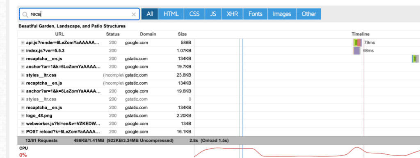The height and width of the screenshot is (158, 420).
Task: Expand the index.js?ver=5.5.3 request row
Action: [x=23, y=50]
